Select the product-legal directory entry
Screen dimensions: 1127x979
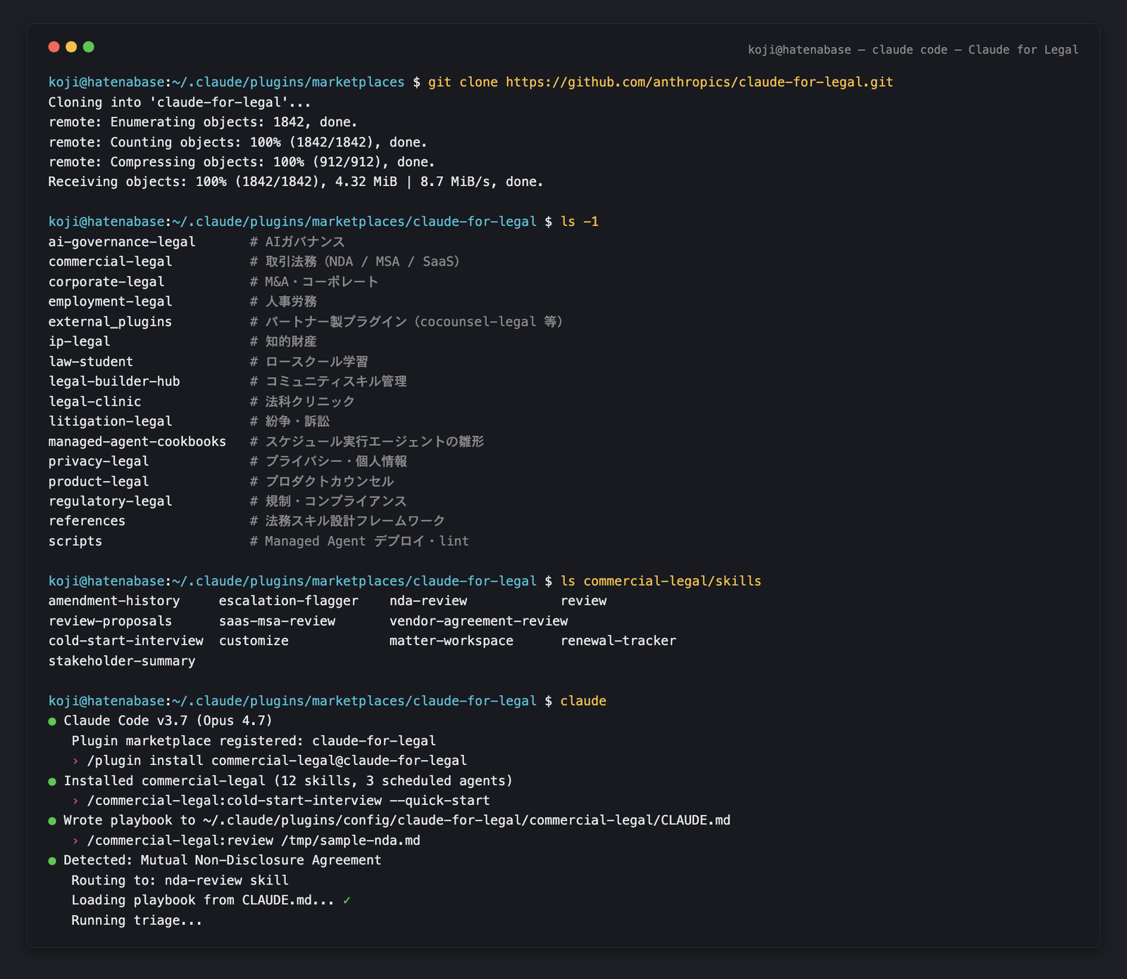(x=99, y=481)
